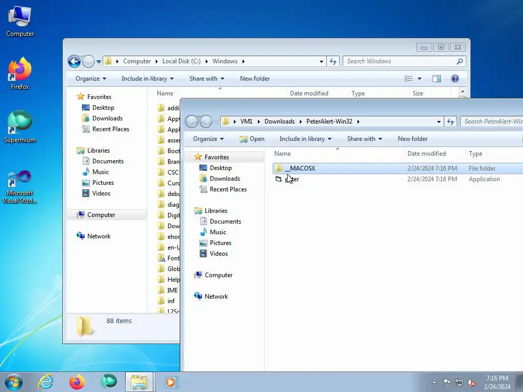
Task: Click the muted volume tray icon
Action: coord(471,382)
